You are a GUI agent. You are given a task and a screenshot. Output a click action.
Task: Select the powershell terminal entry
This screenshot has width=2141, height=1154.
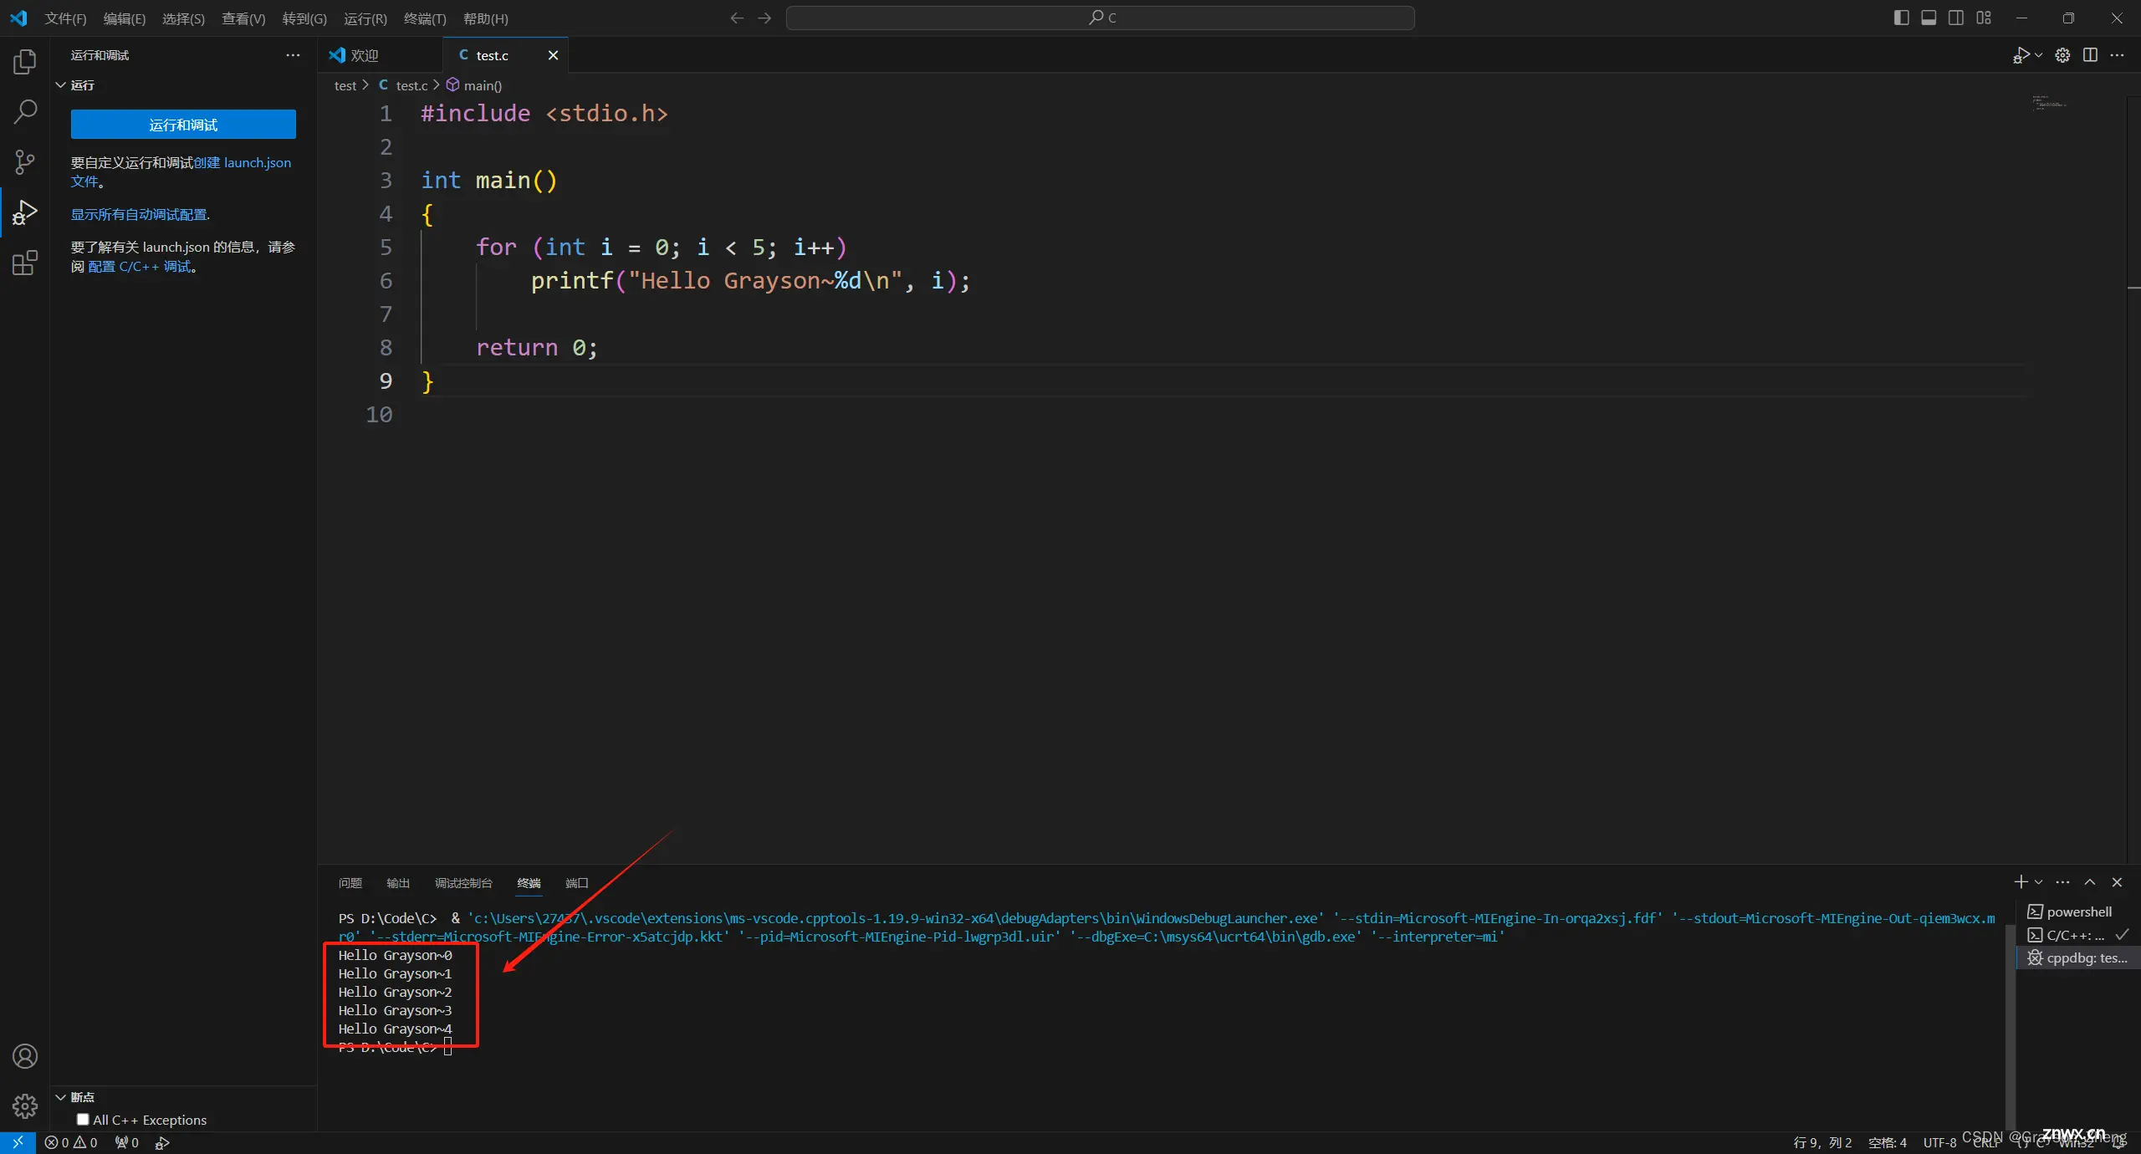coord(2078,911)
